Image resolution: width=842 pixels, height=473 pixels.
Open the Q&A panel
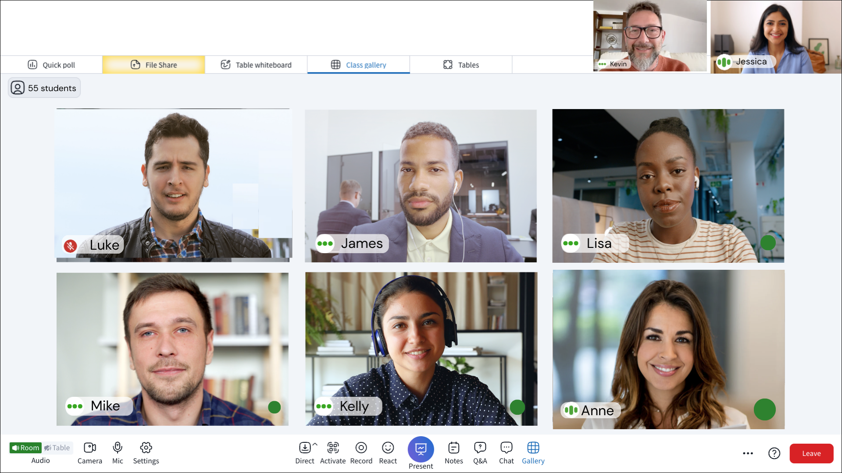click(x=480, y=453)
